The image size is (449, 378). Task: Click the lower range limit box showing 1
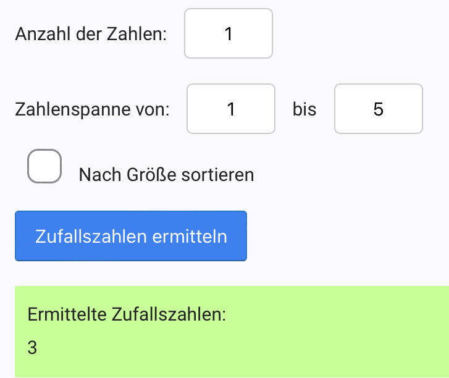click(x=230, y=109)
